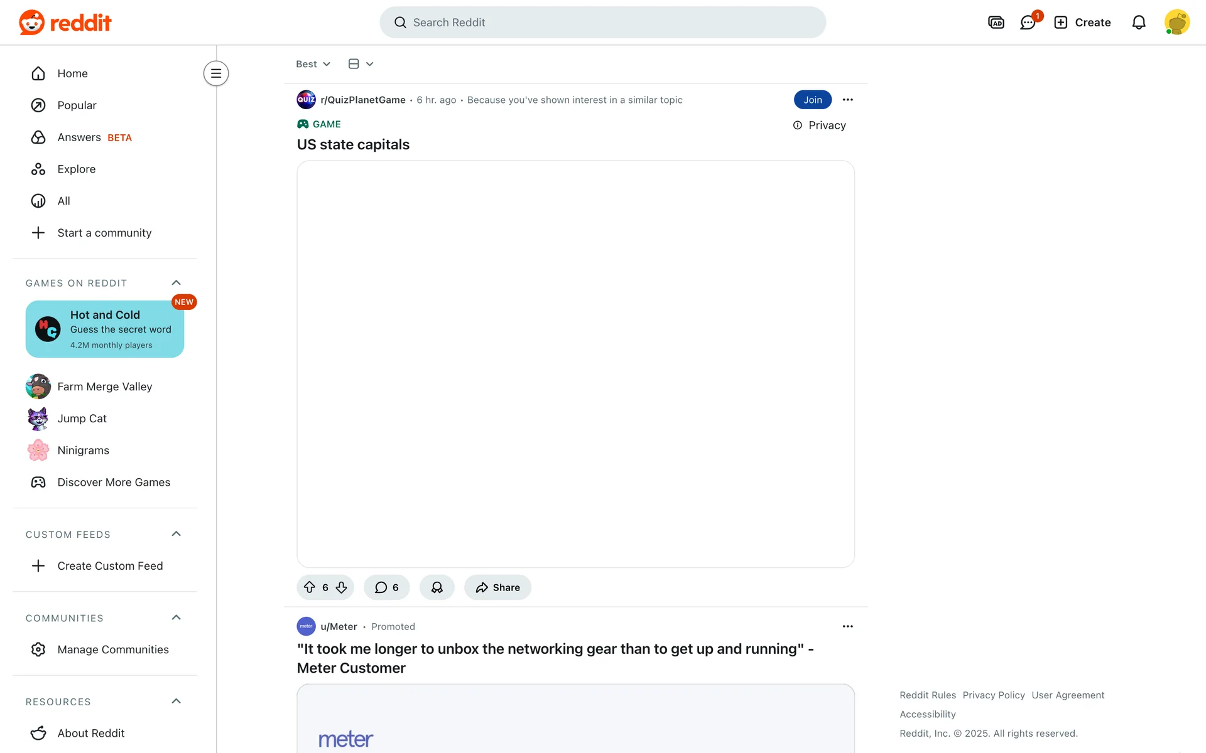1206x753 pixels.
Task: Join the r/QuizPlanetGame community
Action: click(x=812, y=100)
